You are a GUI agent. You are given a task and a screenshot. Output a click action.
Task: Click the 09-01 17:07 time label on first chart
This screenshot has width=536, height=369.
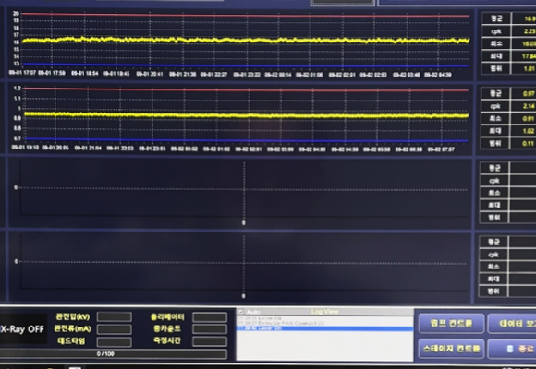click(x=22, y=73)
